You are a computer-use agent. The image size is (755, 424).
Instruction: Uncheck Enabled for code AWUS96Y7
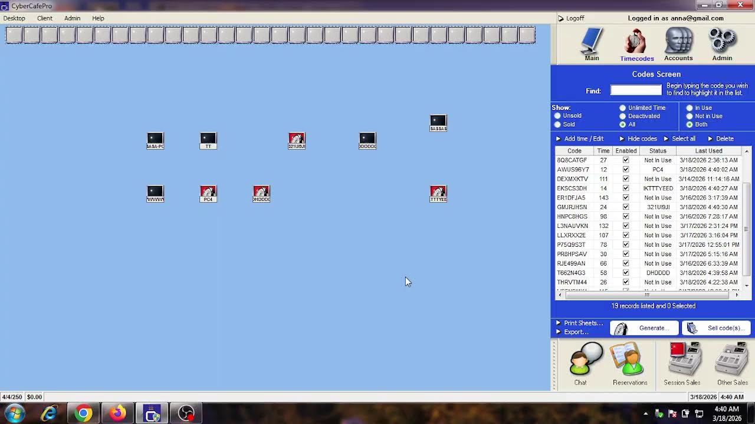[626, 170]
